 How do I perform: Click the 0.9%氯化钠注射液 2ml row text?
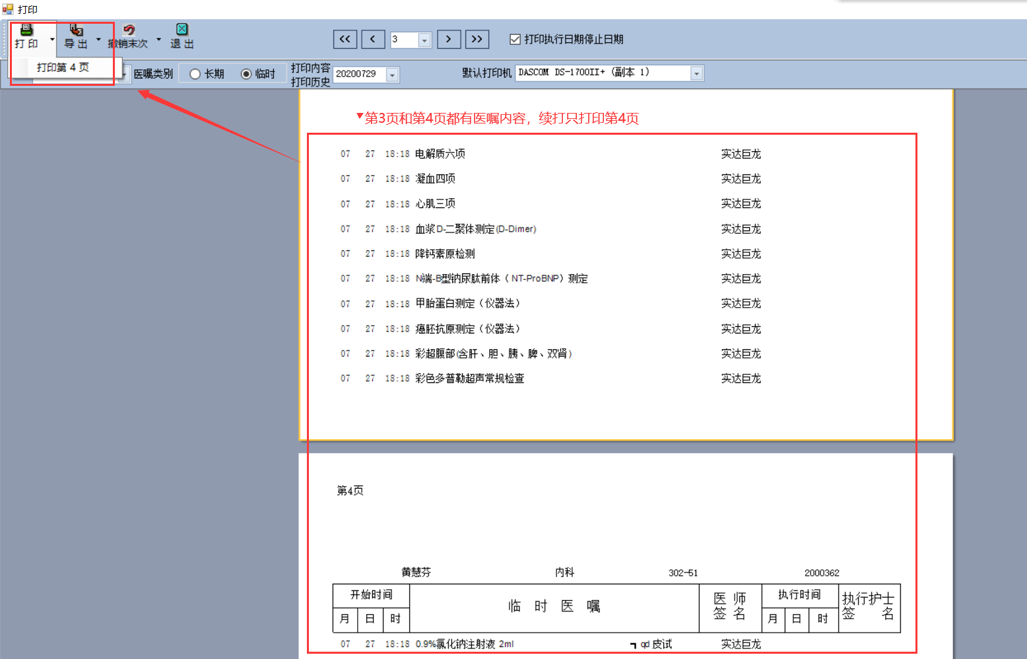pos(465,644)
